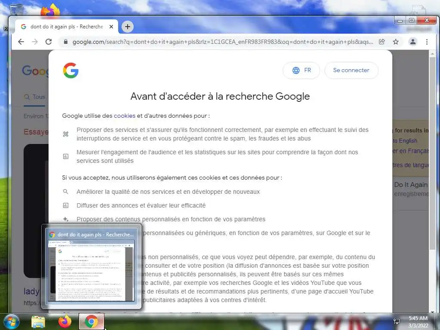The image size is (440, 330).
Task: Go back using the browser back arrow
Action: (21, 42)
